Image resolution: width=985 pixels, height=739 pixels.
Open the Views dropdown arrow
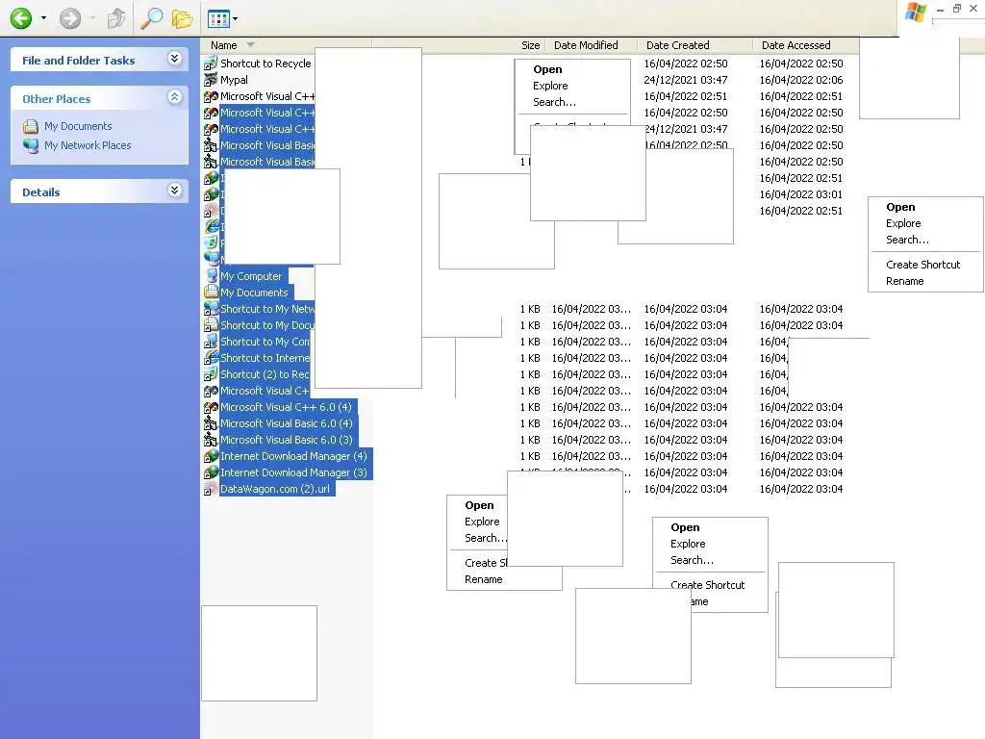236,19
